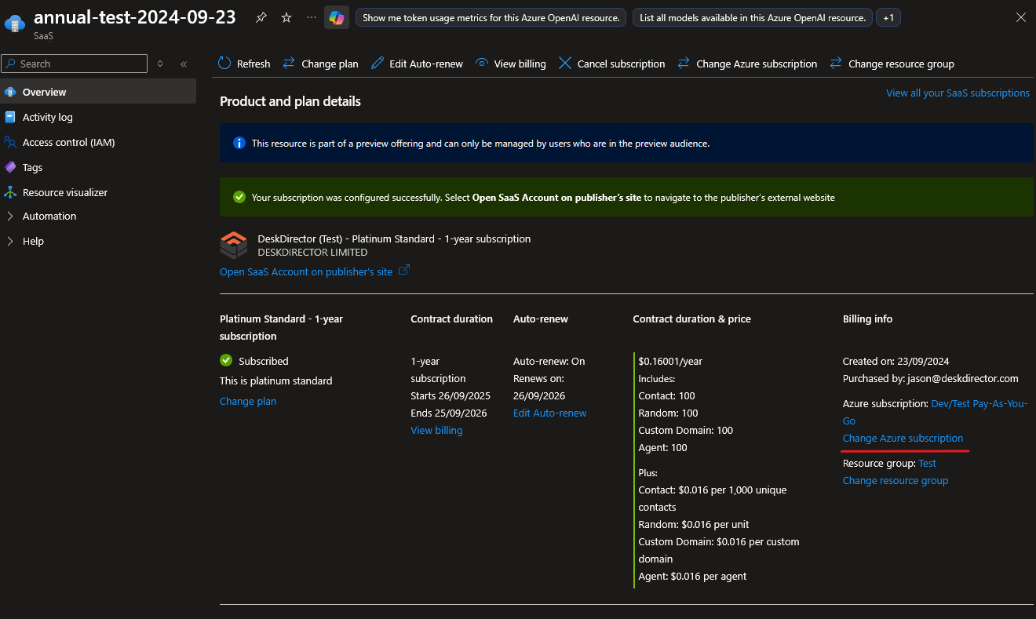Expand the Help menu section

33,241
